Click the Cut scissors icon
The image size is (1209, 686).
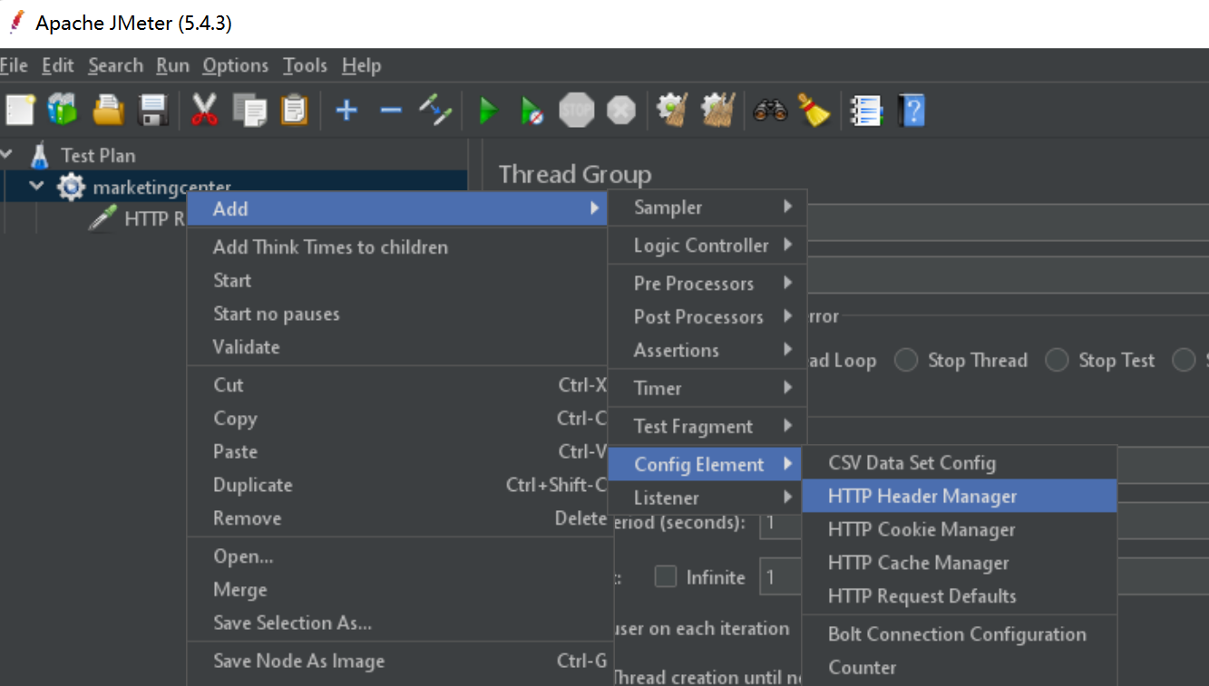tap(205, 111)
